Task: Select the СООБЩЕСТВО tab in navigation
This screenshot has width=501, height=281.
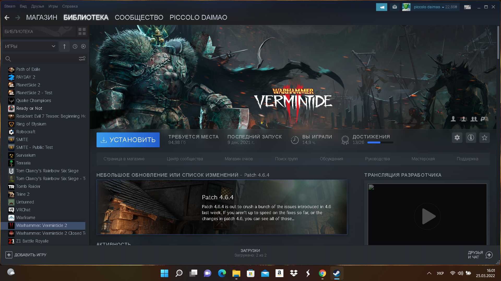Action: (x=139, y=17)
